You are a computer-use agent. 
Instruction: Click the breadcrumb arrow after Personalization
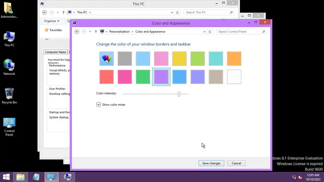tap(132, 32)
